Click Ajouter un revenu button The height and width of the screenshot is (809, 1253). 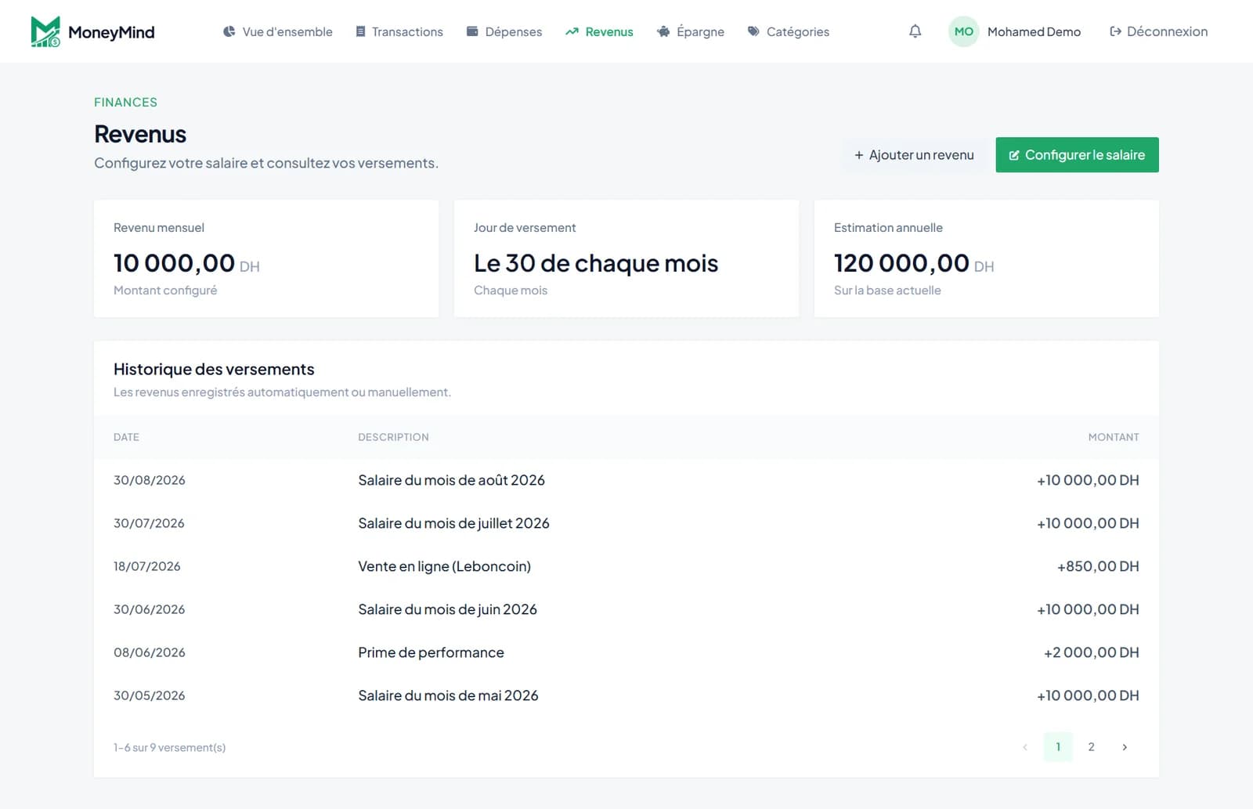click(914, 155)
